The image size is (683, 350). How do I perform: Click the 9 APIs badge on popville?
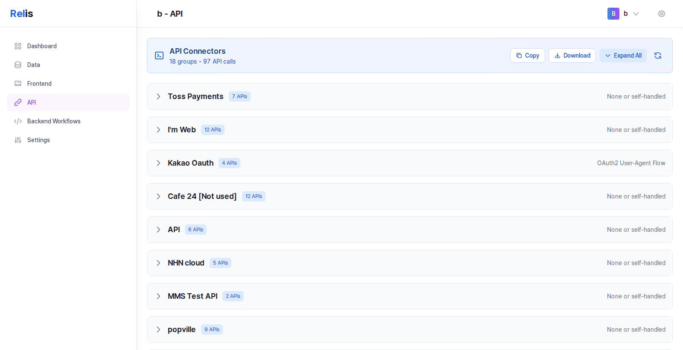tap(212, 330)
